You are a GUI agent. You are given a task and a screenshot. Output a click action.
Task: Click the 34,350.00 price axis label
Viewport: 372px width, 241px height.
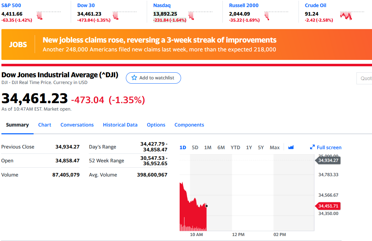(329, 213)
